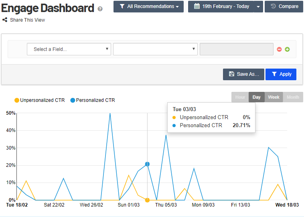
Task: Click the red remove filter icon
Action: [x=280, y=49]
